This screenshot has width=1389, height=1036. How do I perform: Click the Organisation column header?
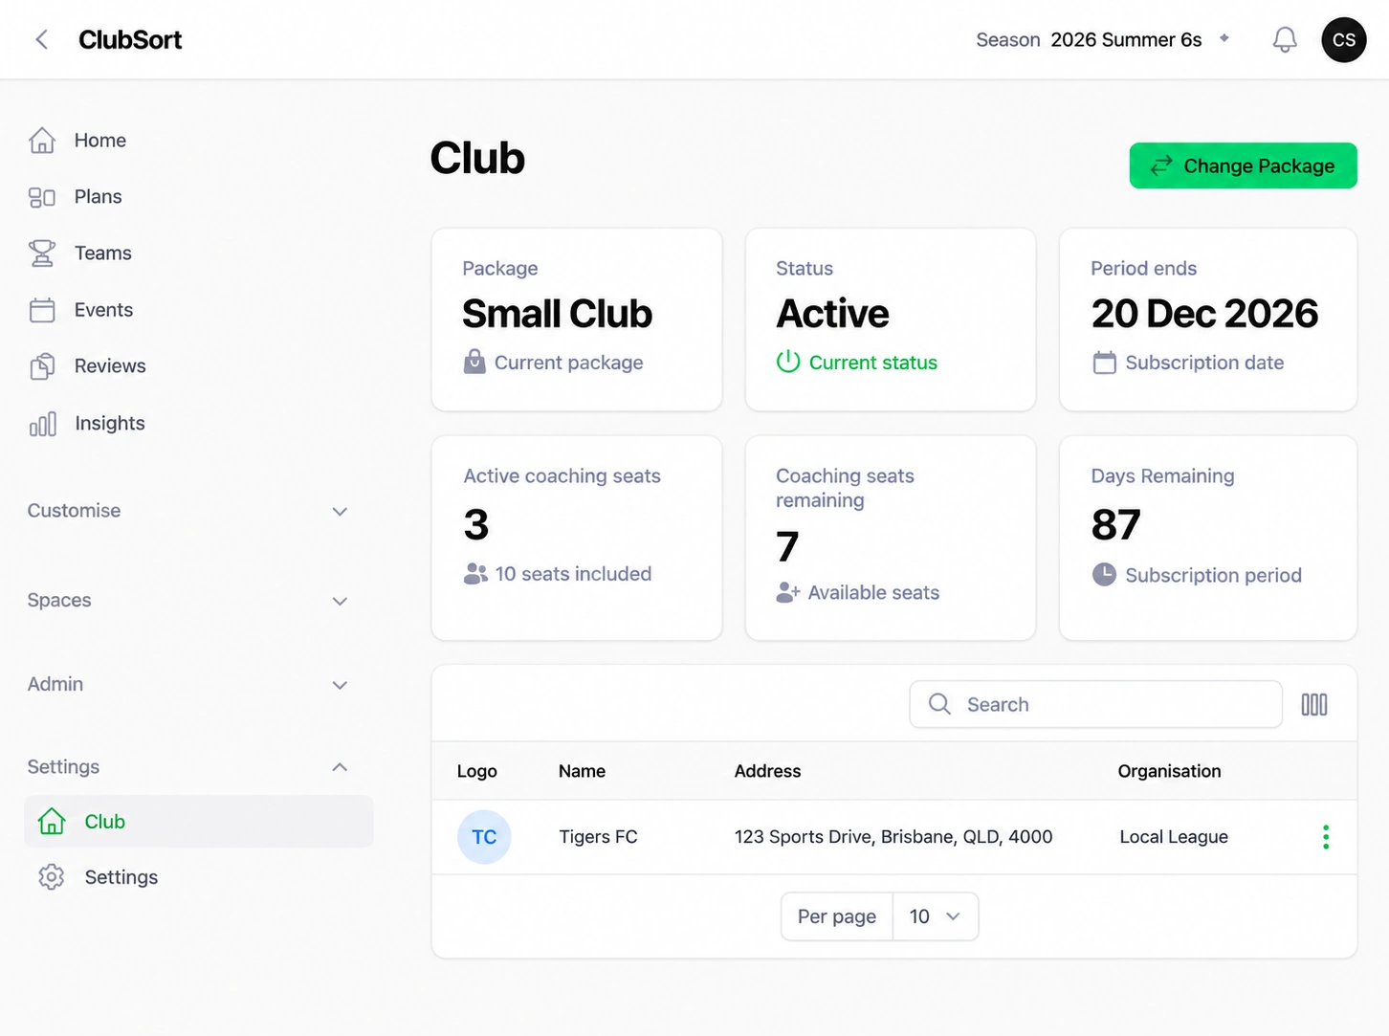pos(1169,771)
